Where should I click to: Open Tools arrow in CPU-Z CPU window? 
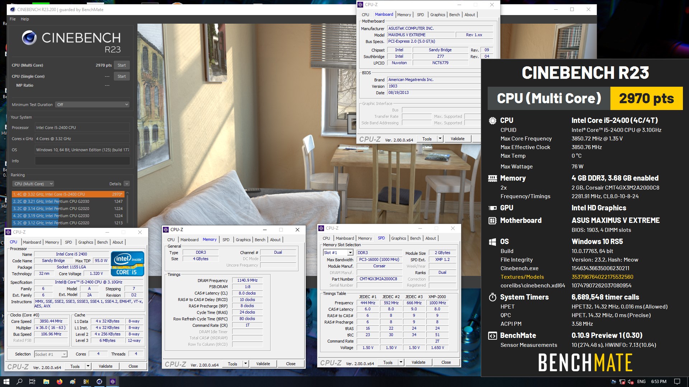88,366
